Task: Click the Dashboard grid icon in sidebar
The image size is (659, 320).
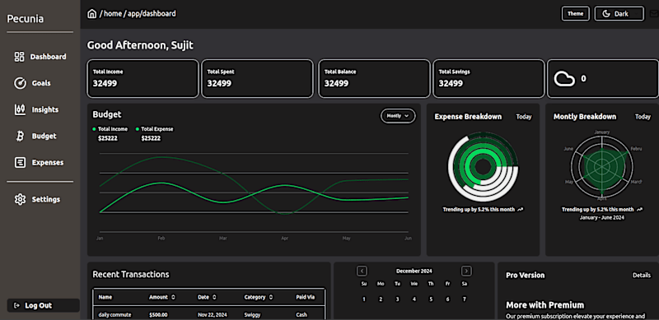Action: pos(19,57)
